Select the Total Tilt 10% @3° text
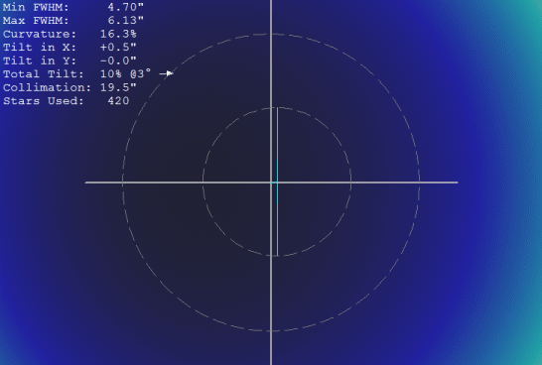The width and height of the screenshot is (542, 365). coord(125,74)
